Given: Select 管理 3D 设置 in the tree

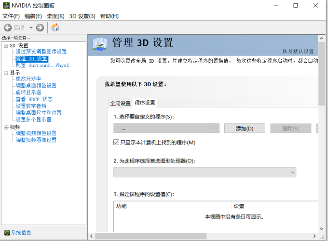Looking at the screenshot, I should point(32,58).
